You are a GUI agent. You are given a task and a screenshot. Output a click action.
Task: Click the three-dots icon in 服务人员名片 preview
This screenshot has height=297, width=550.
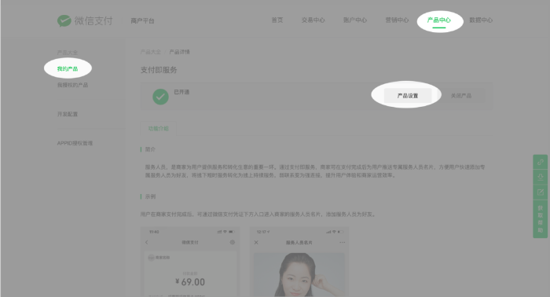coord(342,242)
